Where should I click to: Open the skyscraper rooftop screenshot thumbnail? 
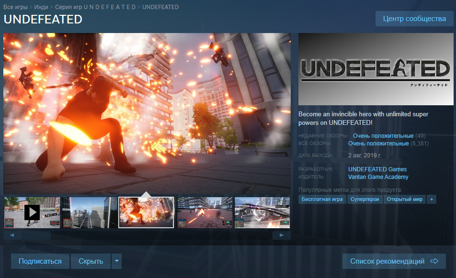[x=89, y=212]
